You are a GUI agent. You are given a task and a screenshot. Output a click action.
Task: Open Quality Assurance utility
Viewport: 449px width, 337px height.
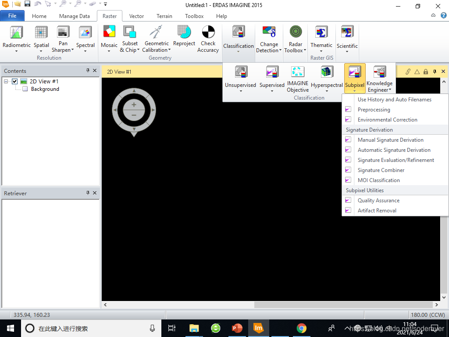point(395,200)
